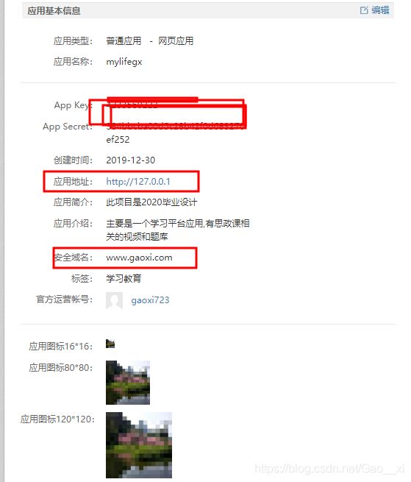411x482 pixels.
Task: Select the 80*80 application icon thumbnail
Action: tap(128, 383)
